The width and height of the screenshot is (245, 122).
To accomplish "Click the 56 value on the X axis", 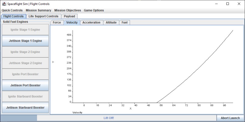I will [x=161, y=105].
